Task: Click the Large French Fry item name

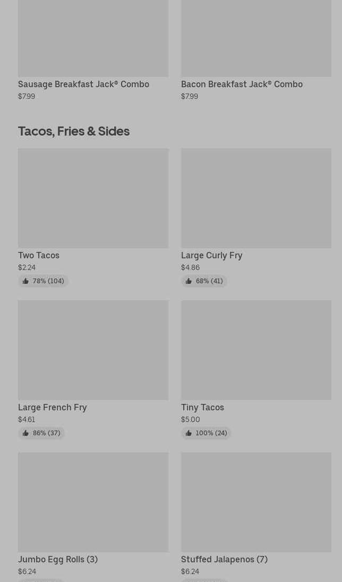Action: click(x=52, y=407)
